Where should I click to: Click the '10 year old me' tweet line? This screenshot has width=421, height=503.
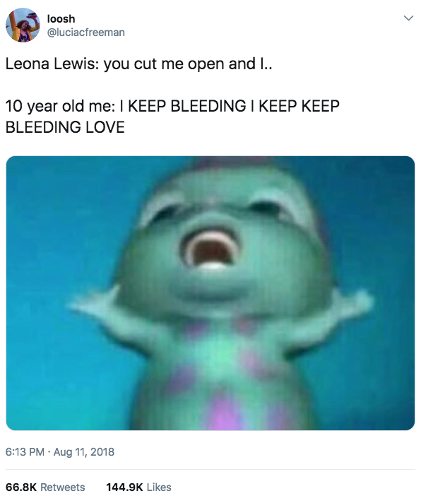tap(172, 106)
